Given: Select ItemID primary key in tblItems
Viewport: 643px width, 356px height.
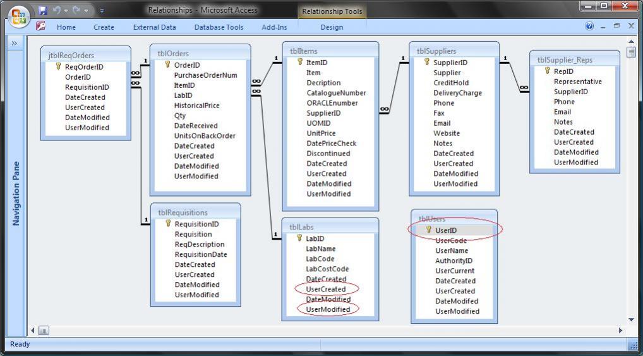Looking at the screenshot, I should 316,63.
